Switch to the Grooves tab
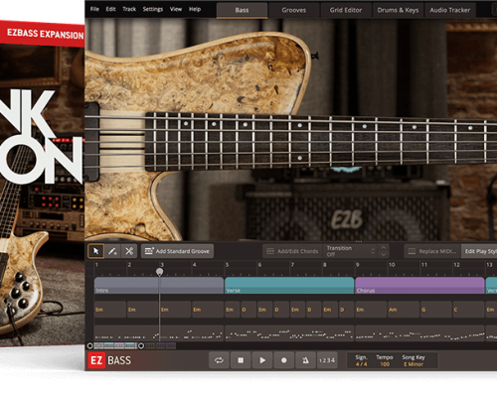 point(294,10)
